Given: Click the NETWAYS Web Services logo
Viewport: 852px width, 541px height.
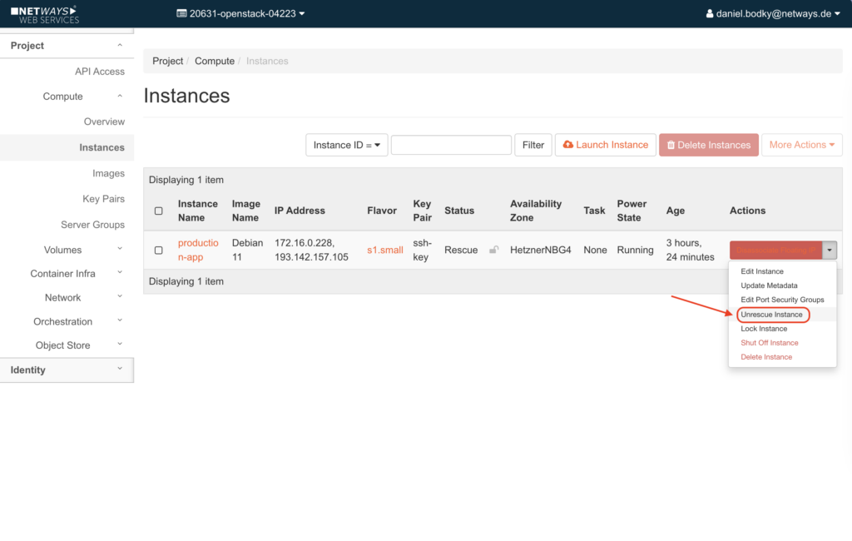Looking at the screenshot, I should [45, 14].
